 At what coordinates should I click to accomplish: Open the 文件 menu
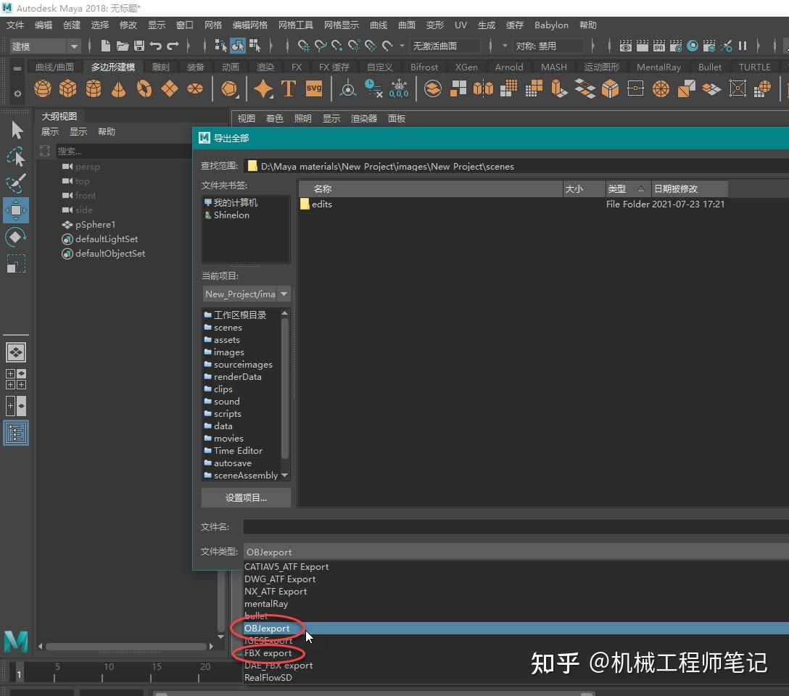click(15, 25)
